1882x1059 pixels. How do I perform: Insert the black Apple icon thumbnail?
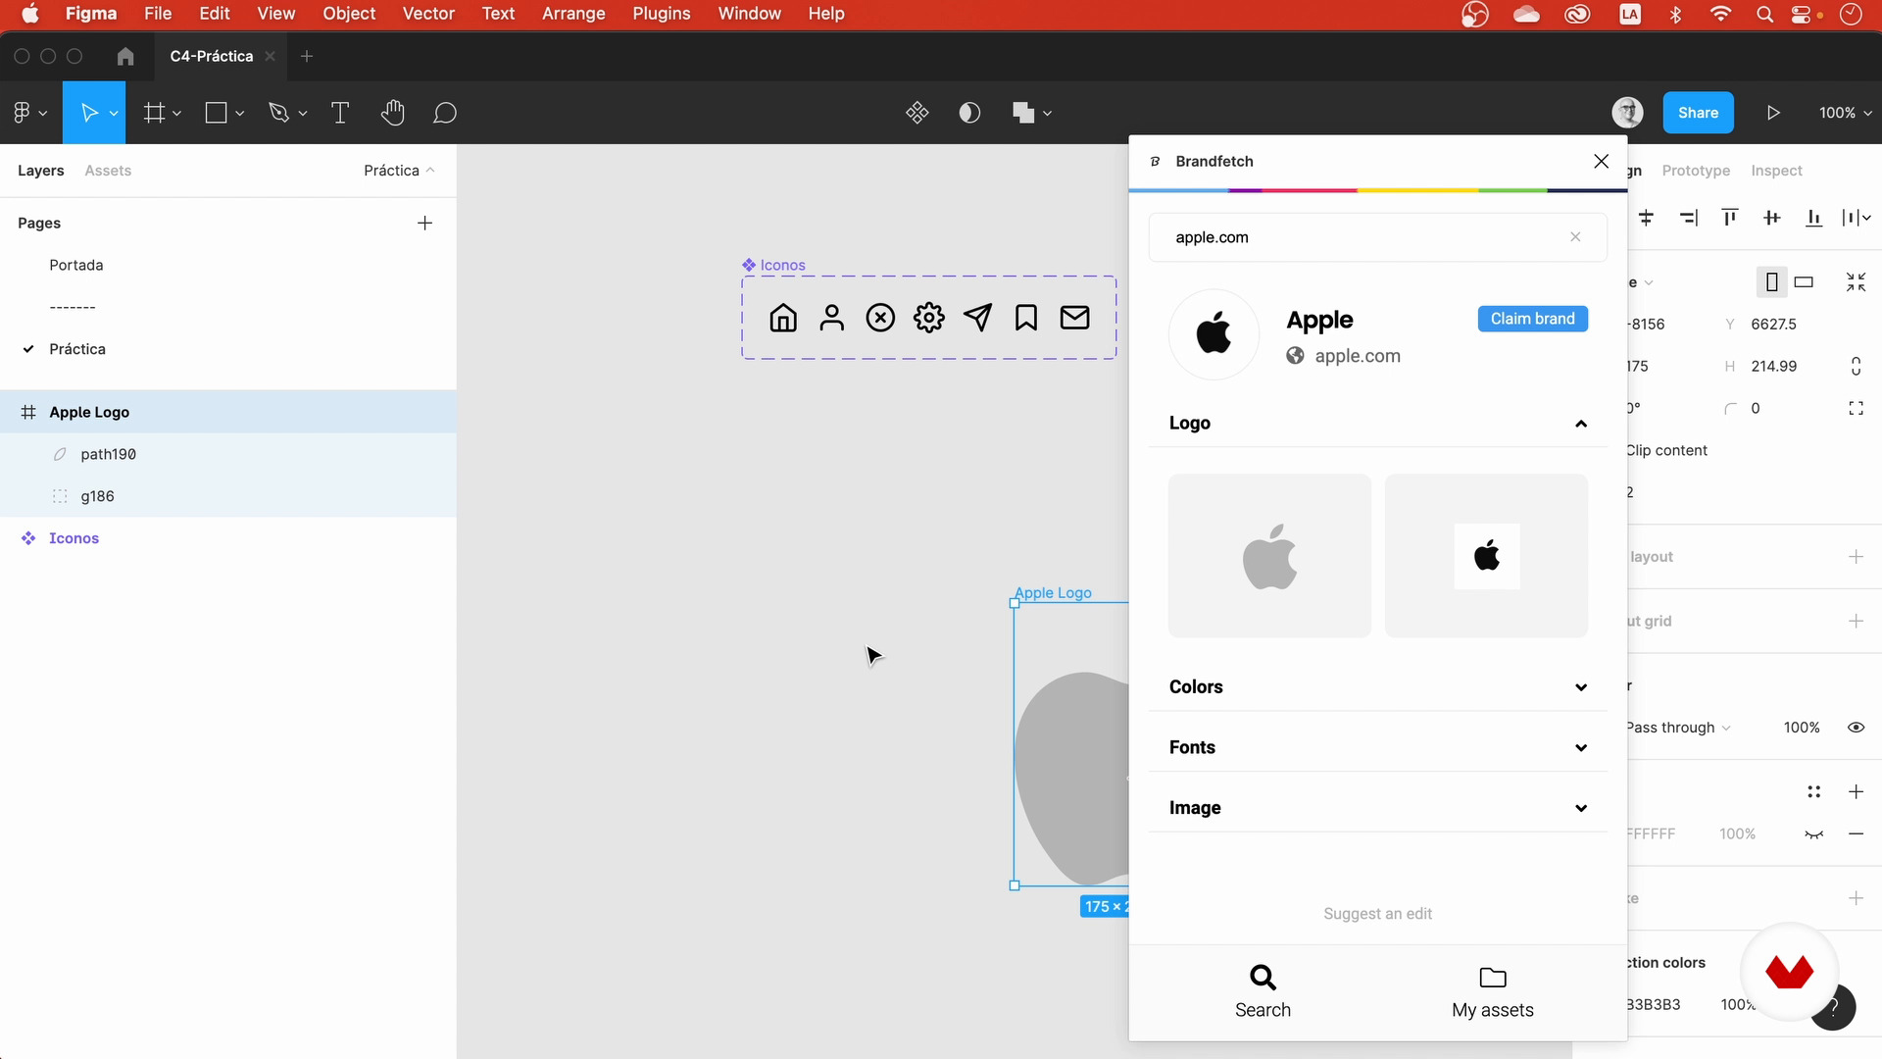tap(1486, 556)
